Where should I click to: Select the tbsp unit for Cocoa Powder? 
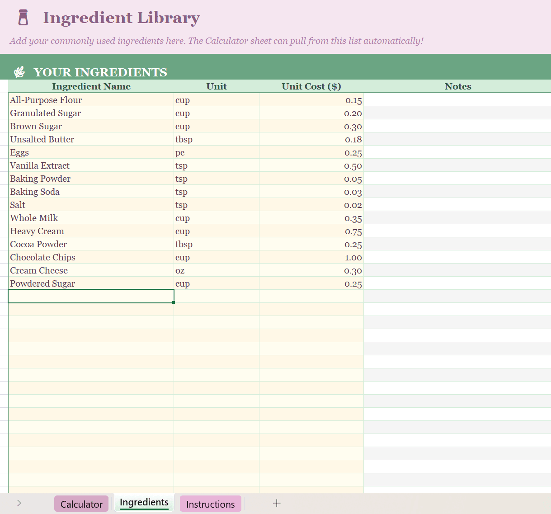217,244
